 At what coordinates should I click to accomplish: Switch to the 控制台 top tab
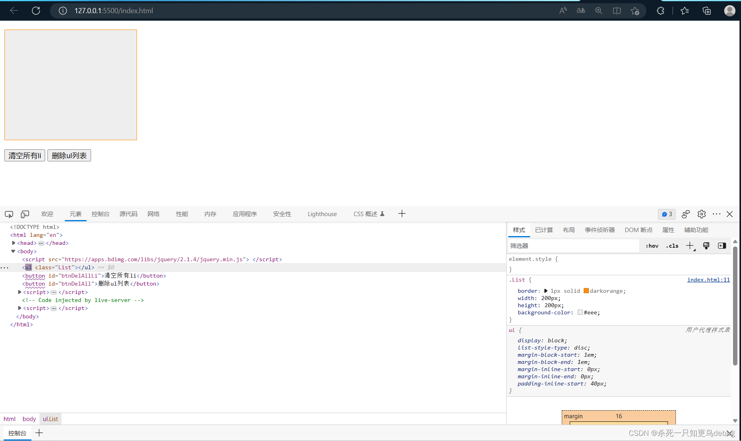(x=100, y=214)
